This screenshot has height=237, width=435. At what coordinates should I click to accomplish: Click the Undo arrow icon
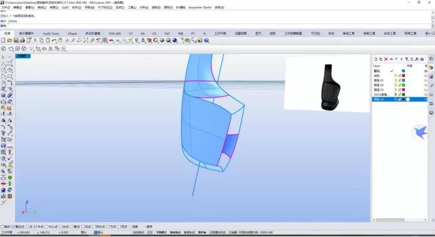(54, 40)
